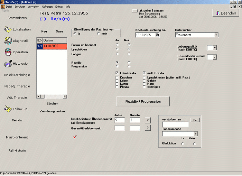Open the Todesursache dropdown
The width and height of the screenshot is (242, 176).
pos(196,134)
